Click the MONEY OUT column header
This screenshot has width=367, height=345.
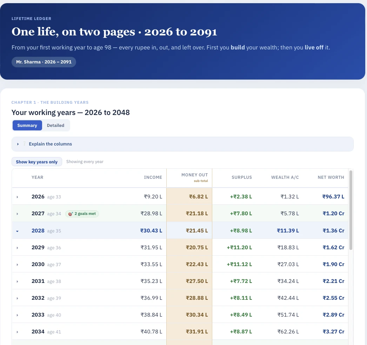coord(194,175)
